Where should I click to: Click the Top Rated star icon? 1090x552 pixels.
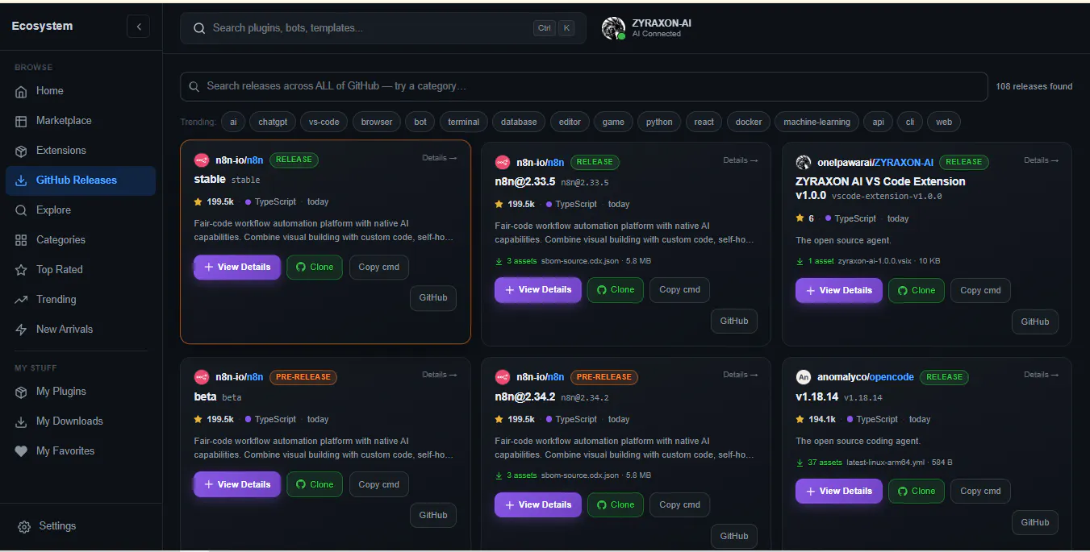22,270
